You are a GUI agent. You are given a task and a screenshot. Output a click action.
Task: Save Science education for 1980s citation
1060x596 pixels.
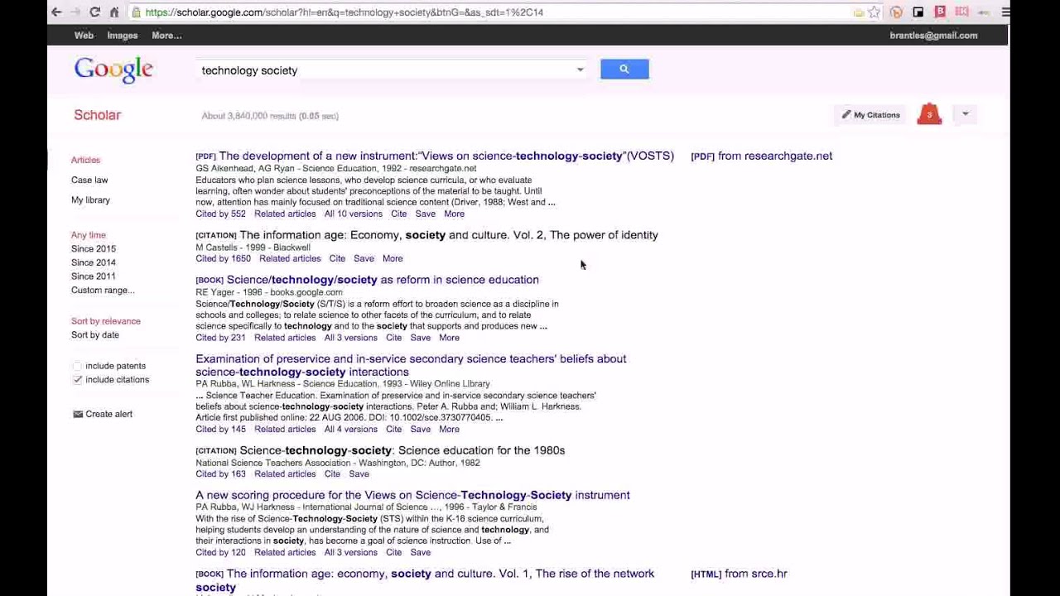pyautogui.click(x=359, y=473)
